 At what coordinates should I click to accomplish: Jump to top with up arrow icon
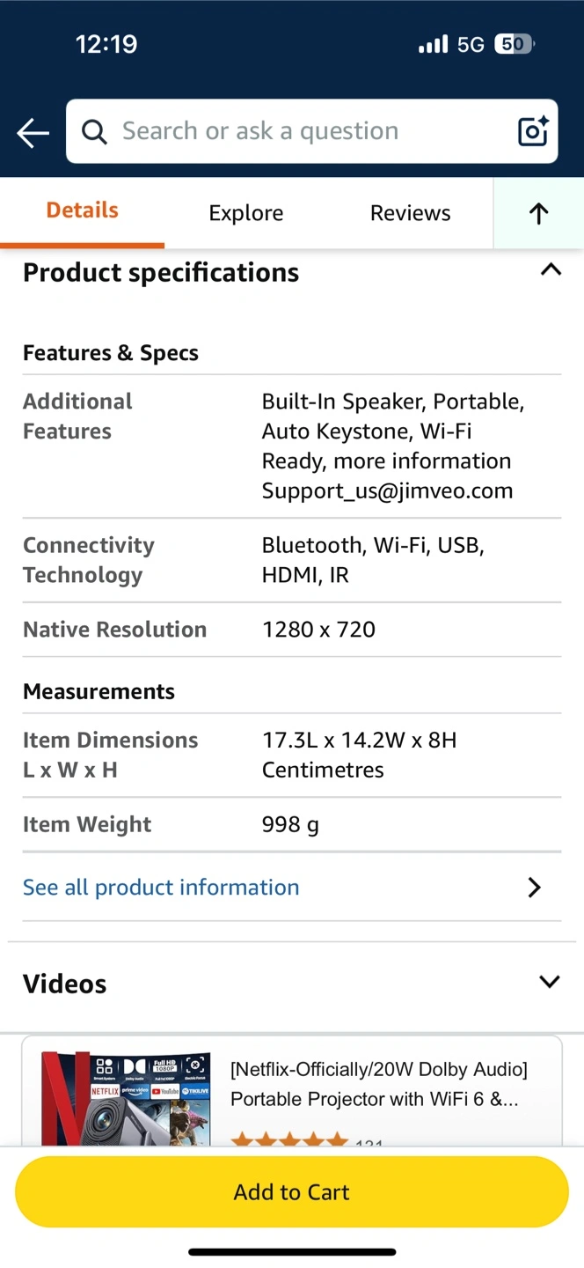click(x=538, y=213)
